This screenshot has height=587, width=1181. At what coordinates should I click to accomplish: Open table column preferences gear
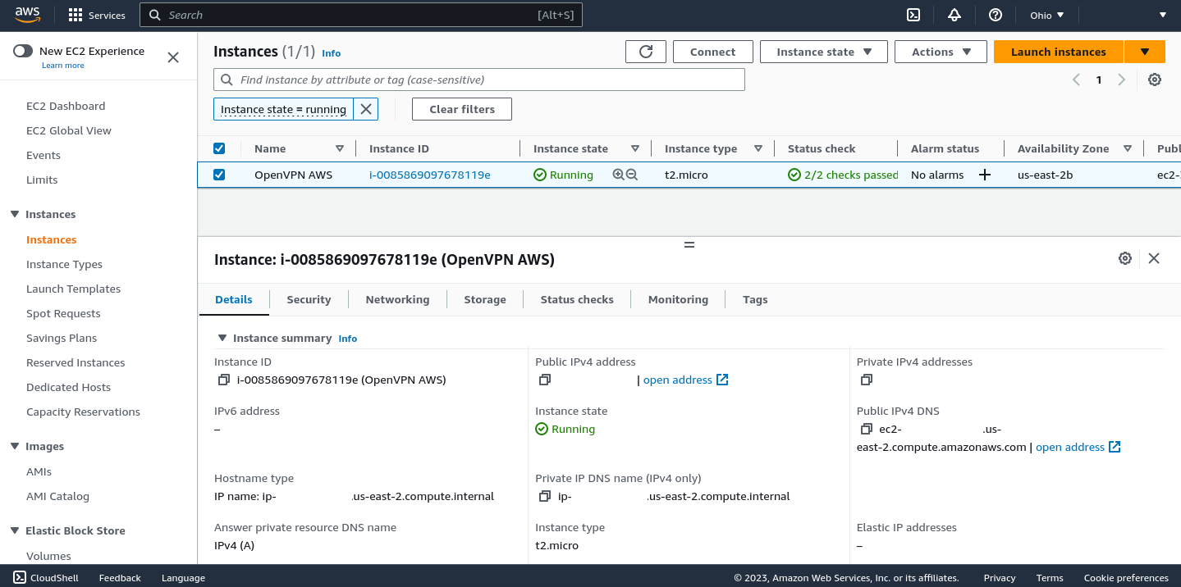[x=1154, y=80]
